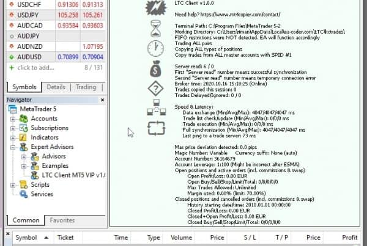The height and width of the screenshot is (246, 367).
Task: Click the USDCHF direction arrow icon
Action: pos(12,4)
